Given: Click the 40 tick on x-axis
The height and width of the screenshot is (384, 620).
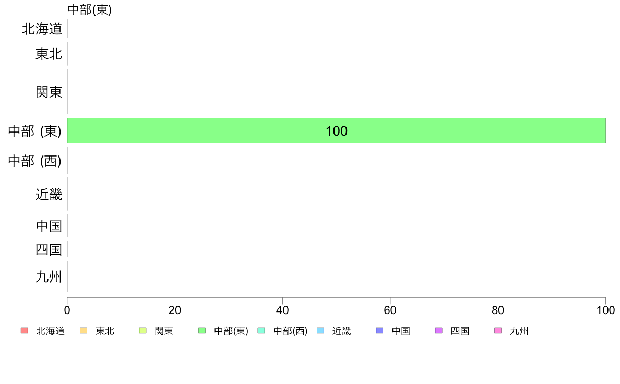Looking at the screenshot, I should 282,310.
